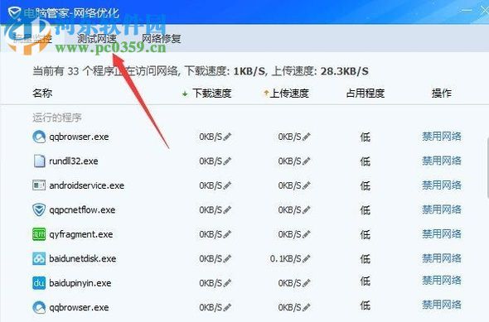Switch to the 网络修复 tab

point(162,39)
